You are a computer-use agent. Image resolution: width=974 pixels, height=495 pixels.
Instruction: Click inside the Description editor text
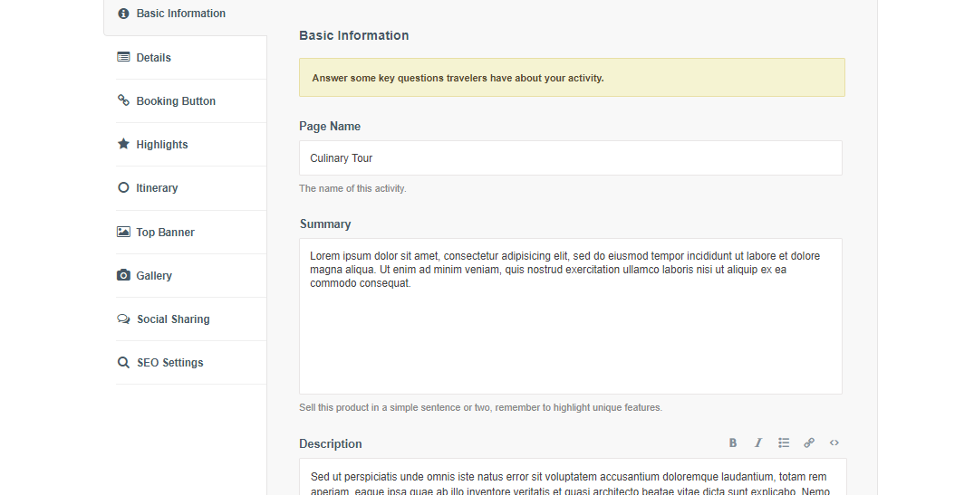(x=570, y=480)
